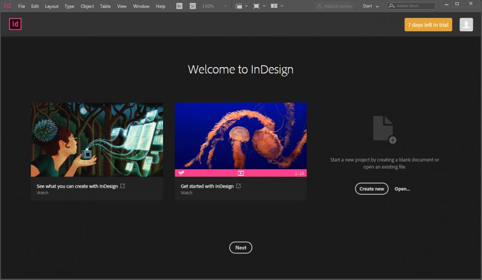Click the Create new button
482x280 pixels.
coord(372,189)
